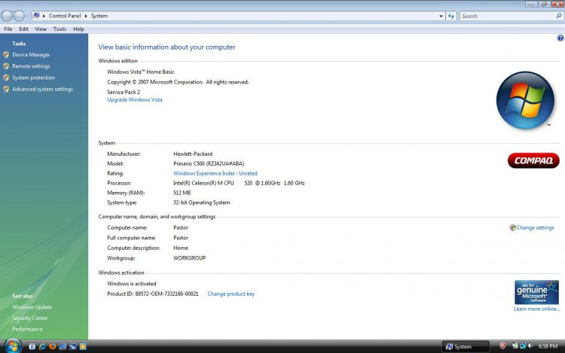Click the address bar refresh button
This screenshot has height=353, width=565.
pyautogui.click(x=451, y=17)
